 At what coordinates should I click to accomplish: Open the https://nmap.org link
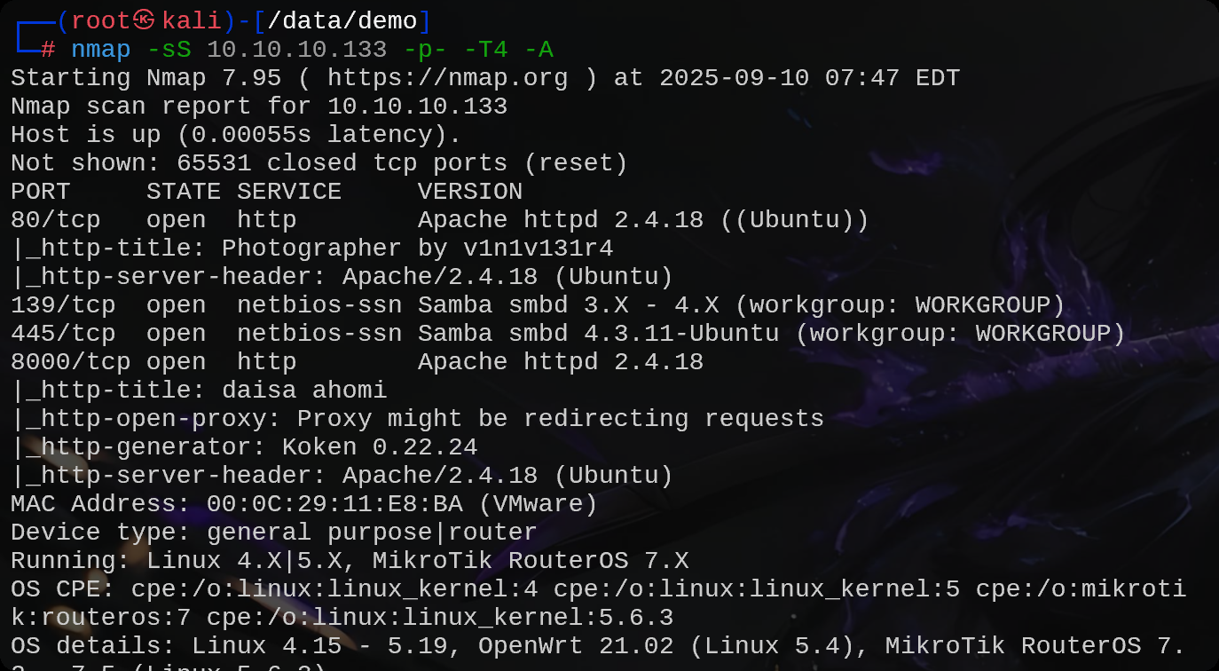point(448,78)
